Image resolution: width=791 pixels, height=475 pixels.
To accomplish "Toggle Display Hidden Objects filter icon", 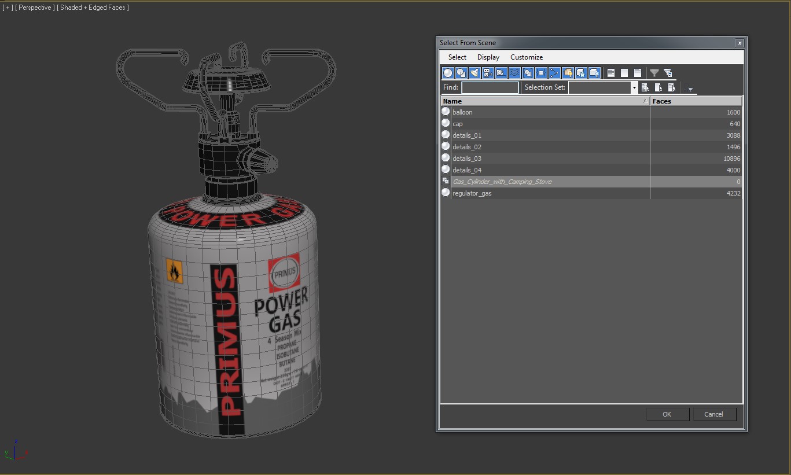I will pyautogui.click(x=594, y=73).
